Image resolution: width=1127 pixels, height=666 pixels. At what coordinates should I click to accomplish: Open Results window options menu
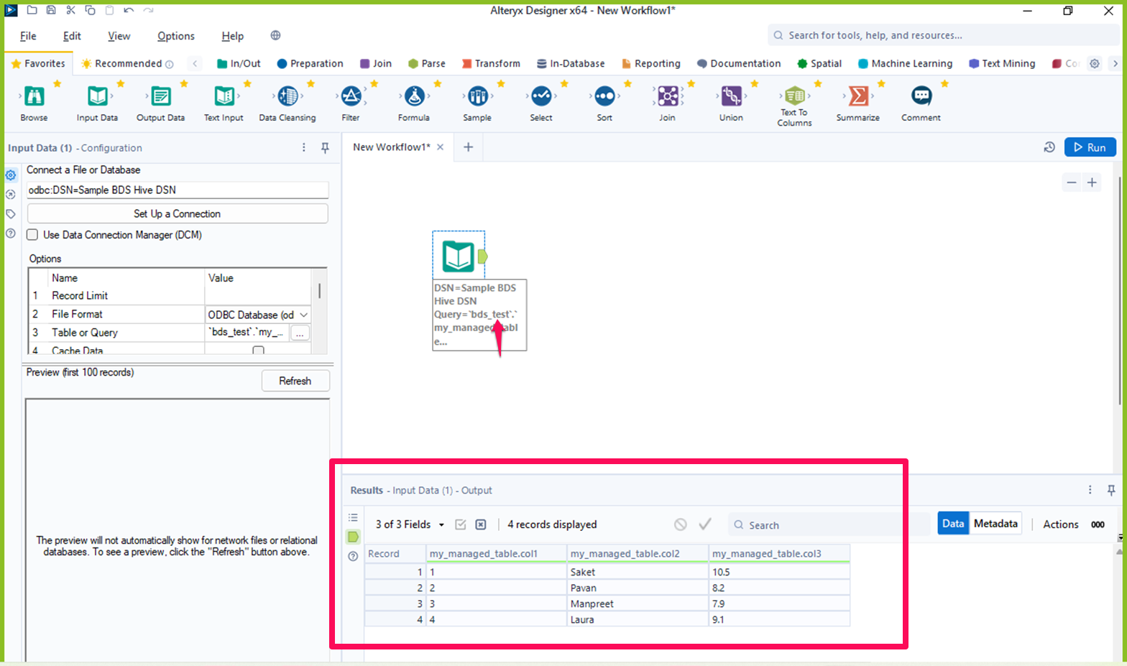point(1090,490)
